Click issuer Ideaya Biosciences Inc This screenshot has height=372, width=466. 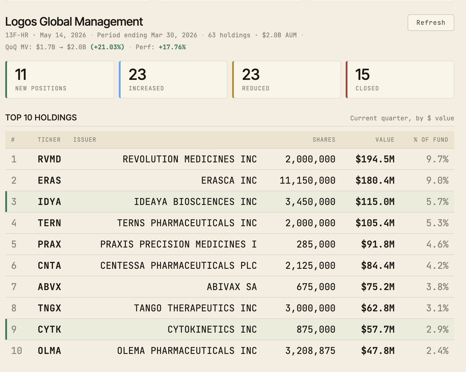coord(195,202)
